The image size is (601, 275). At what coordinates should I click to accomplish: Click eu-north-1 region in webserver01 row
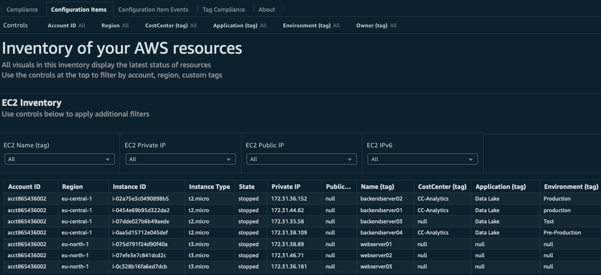pos(75,244)
